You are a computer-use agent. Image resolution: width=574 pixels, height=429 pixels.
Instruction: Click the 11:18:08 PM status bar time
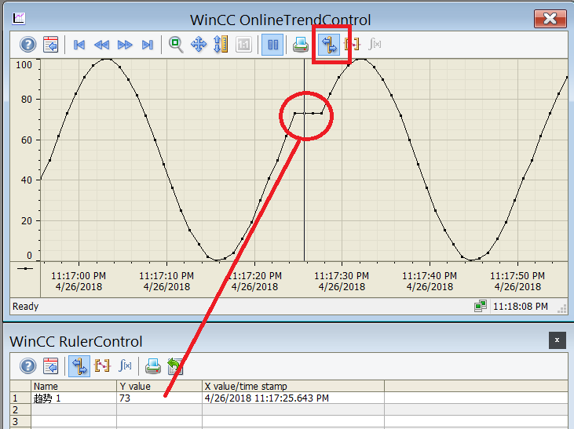pos(520,306)
